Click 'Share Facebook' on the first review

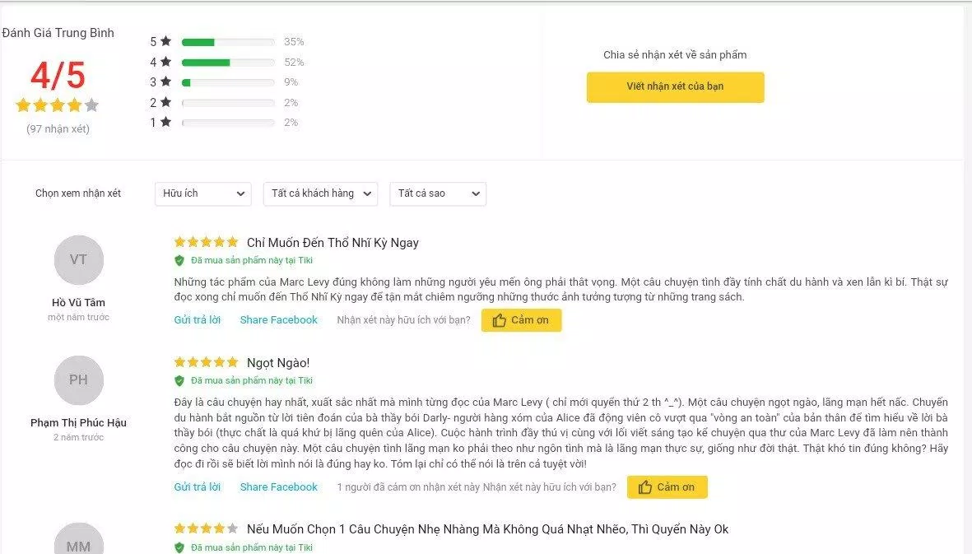[x=278, y=320]
